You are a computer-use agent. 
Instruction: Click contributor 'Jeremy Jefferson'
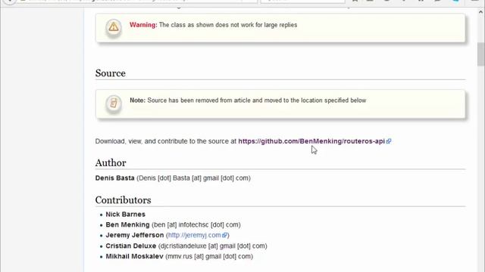coord(135,235)
